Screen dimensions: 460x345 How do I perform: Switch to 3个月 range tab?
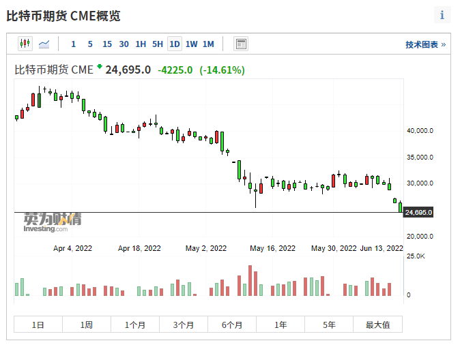[184, 325]
